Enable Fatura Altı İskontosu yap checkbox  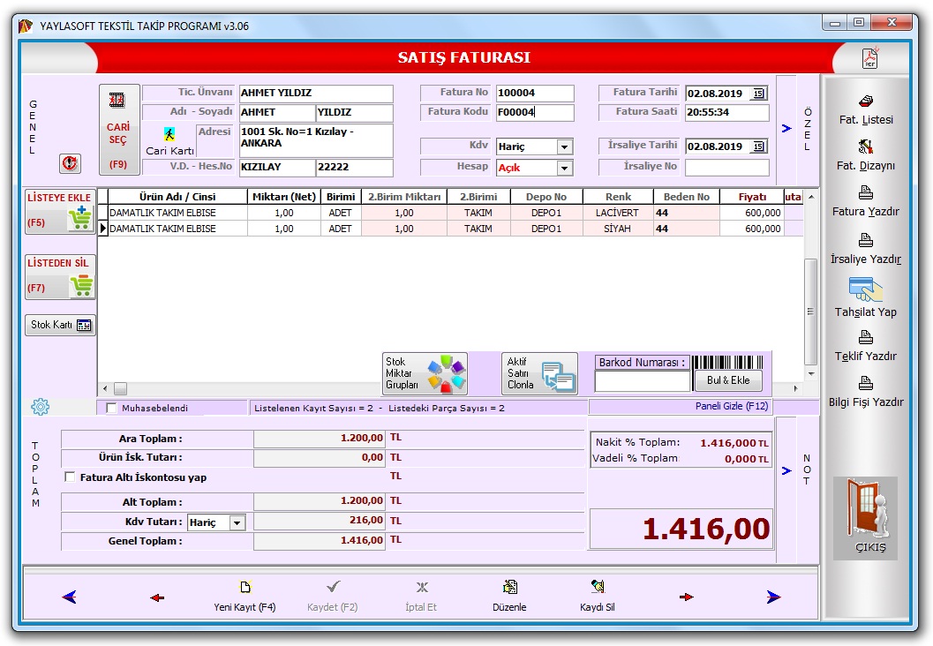pos(70,477)
